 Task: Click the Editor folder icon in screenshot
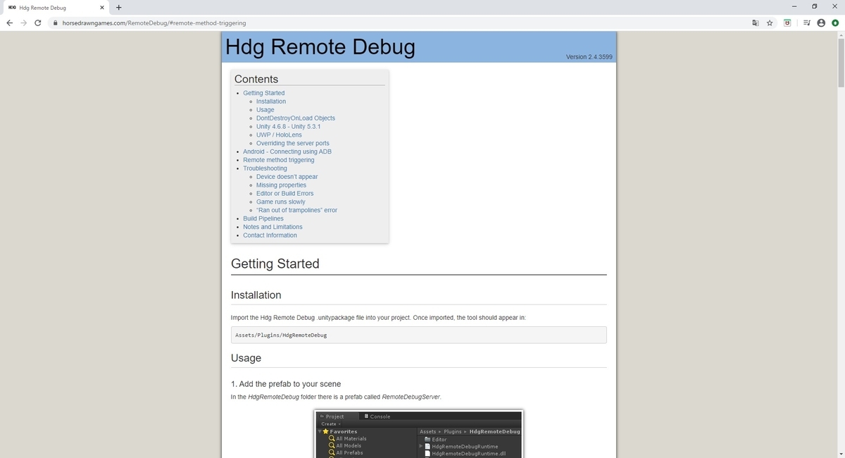coord(427,439)
